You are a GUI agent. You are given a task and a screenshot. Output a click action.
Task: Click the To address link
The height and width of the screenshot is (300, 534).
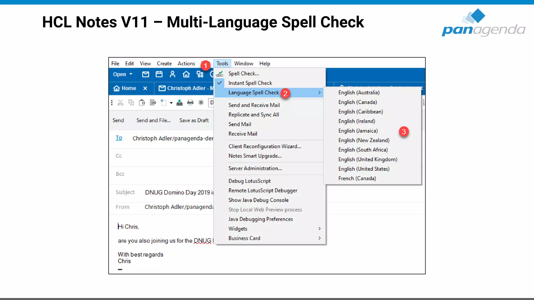point(119,138)
